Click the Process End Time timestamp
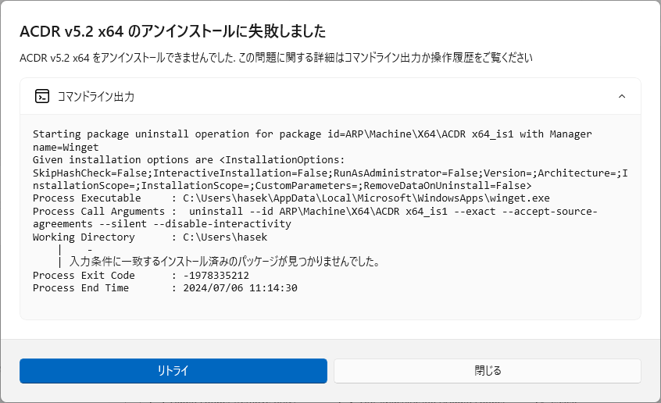This screenshot has width=661, height=403. 241,288
